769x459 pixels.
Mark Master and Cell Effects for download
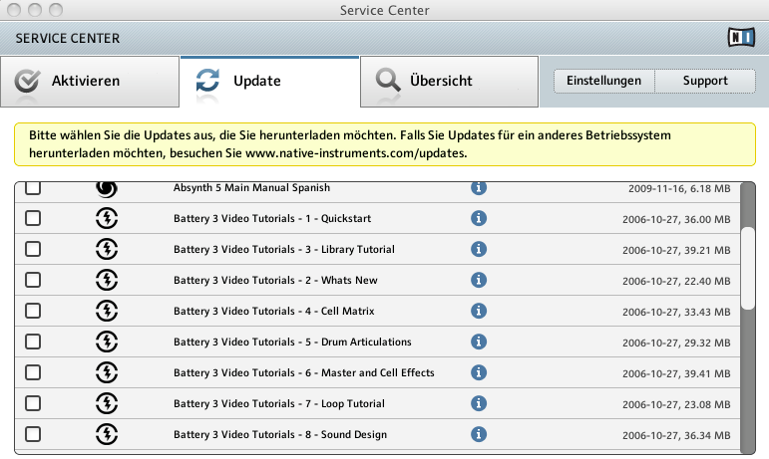tap(33, 372)
